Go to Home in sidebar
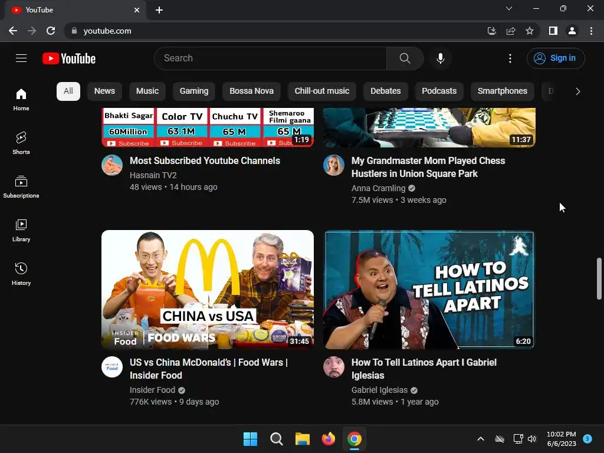 click(x=21, y=100)
